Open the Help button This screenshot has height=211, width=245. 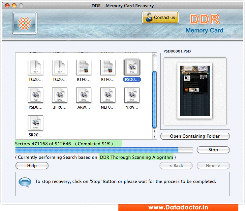[x=32, y=165]
